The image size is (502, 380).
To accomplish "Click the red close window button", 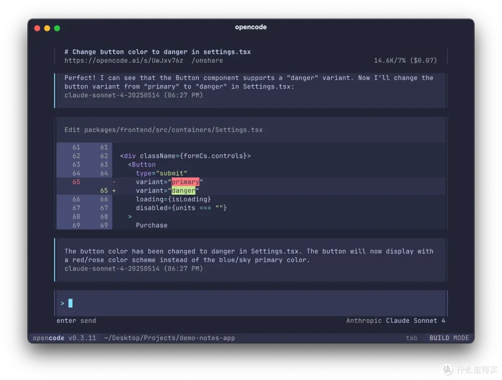I will coord(37,28).
